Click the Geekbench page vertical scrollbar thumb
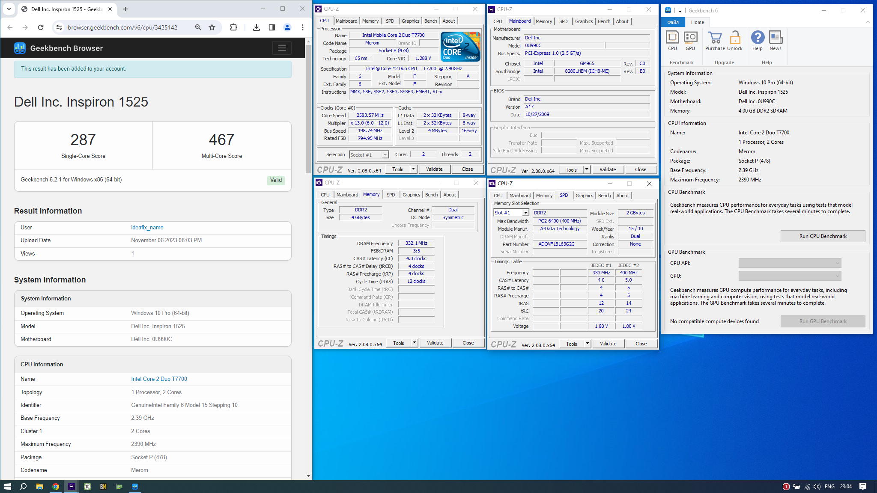Image resolution: width=877 pixels, height=493 pixels. click(x=308, y=109)
